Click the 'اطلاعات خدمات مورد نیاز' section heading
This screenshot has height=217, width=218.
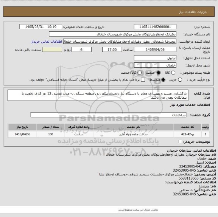click(190, 105)
